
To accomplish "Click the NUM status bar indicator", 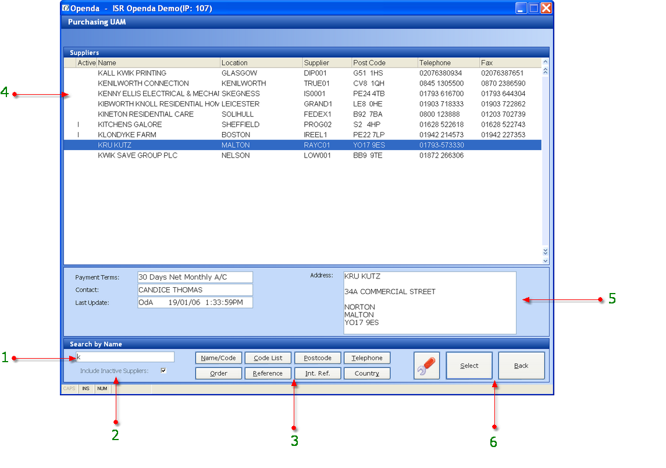I will pos(102,388).
